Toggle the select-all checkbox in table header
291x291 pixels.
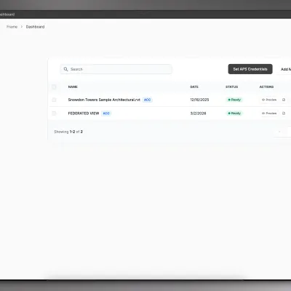54,87
